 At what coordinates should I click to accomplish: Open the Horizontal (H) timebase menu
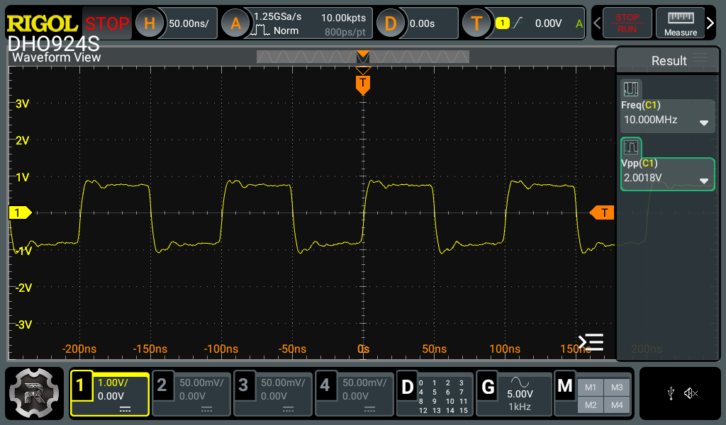150,23
